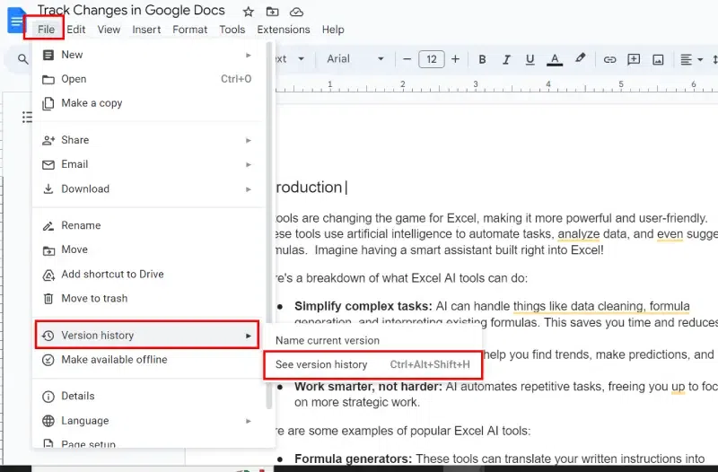Choose Open from the File menu

148,79
